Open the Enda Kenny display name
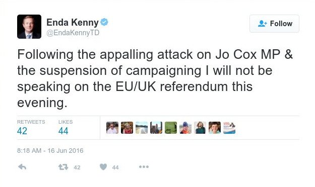The height and width of the screenshot is (187, 315). tap(73, 22)
